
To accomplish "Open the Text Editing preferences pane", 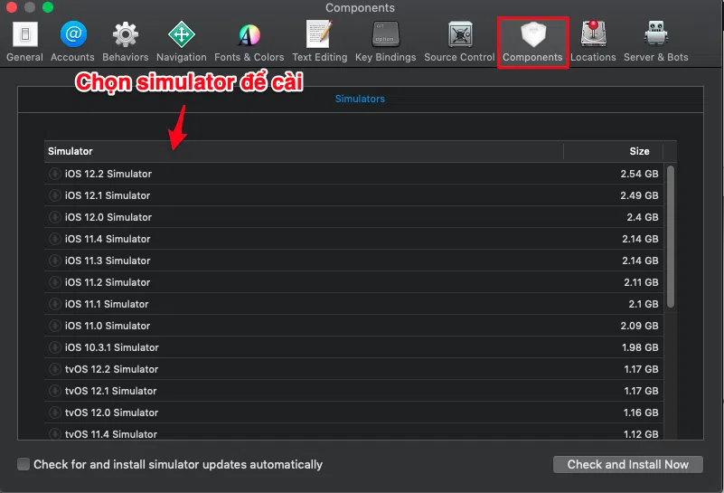I will click(320, 41).
